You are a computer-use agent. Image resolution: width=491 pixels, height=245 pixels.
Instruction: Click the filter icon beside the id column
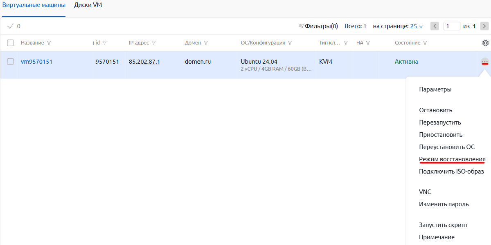(x=105, y=43)
